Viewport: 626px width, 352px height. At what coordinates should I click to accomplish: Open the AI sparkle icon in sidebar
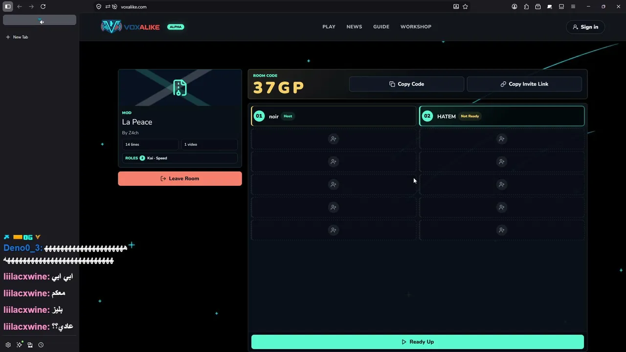click(x=19, y=345)
